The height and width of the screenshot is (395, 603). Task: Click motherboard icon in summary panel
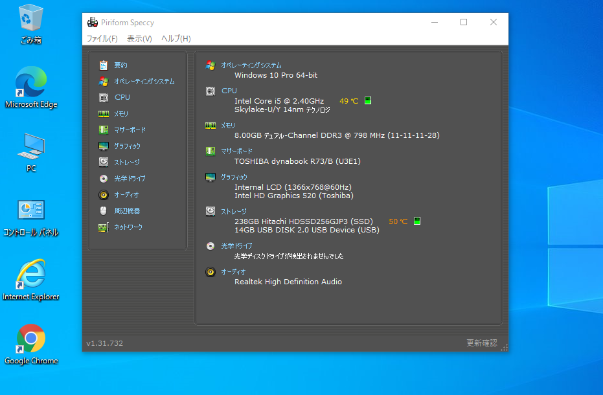[x=210, y=151]
